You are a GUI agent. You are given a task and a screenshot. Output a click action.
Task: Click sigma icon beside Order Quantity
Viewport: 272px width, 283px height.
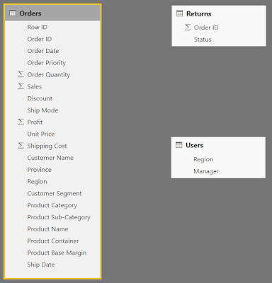(x=21, y=74)
